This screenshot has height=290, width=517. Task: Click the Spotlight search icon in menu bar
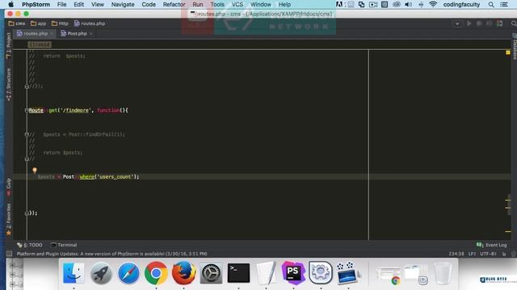pyautogui.click(x=491, y=5)
